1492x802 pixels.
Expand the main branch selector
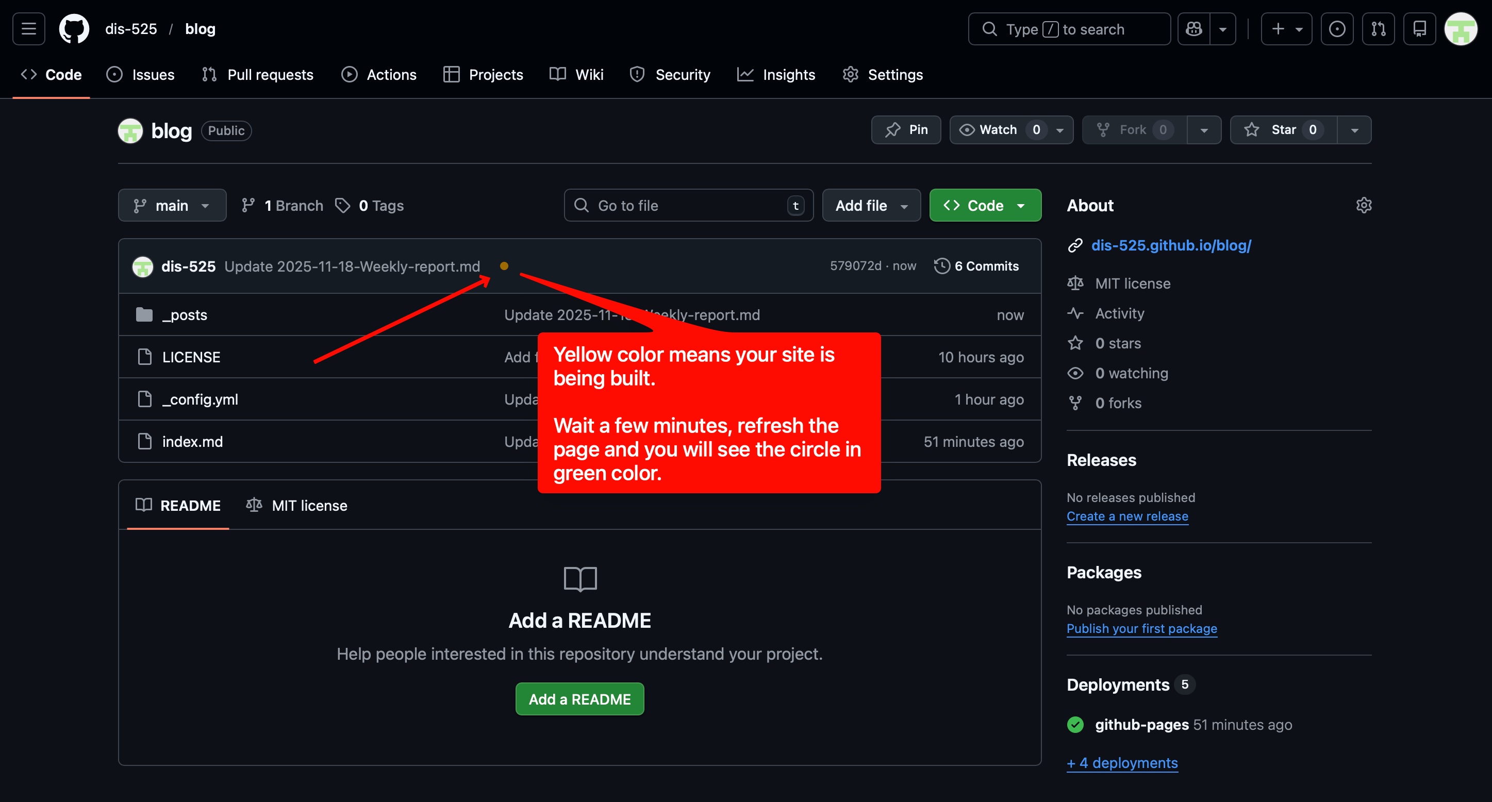[172, 206]
